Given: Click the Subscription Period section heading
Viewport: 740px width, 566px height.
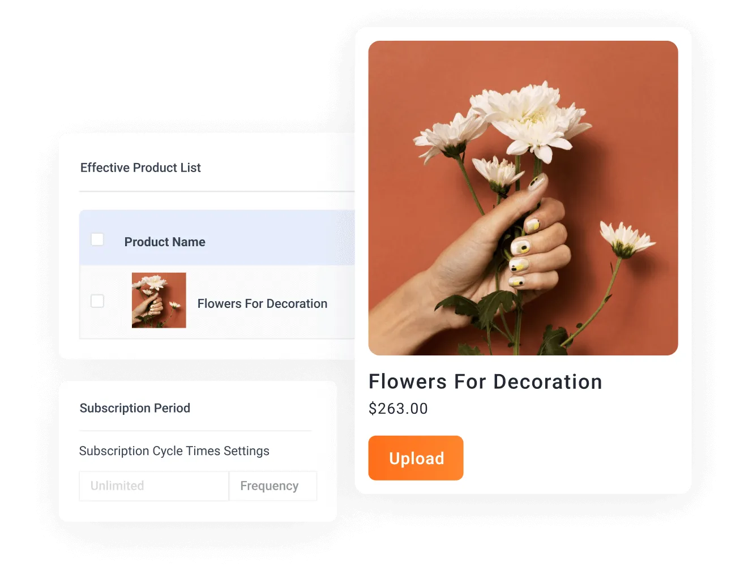Looking at the screenshot, I should 135,409.
